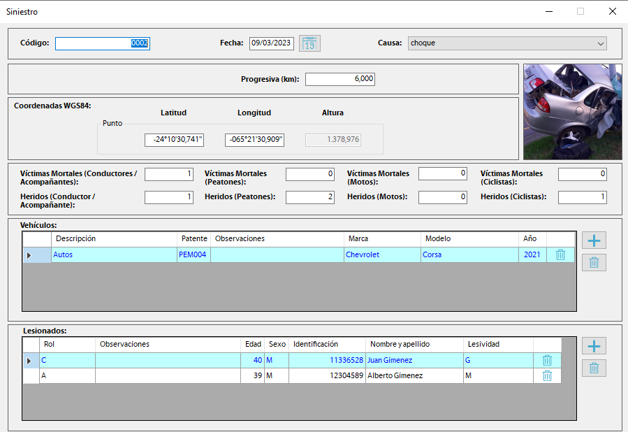Delete Juan Gimenez row using its trash icon
The height and width of the screenshot is (432, 628).
coord(547,361)
